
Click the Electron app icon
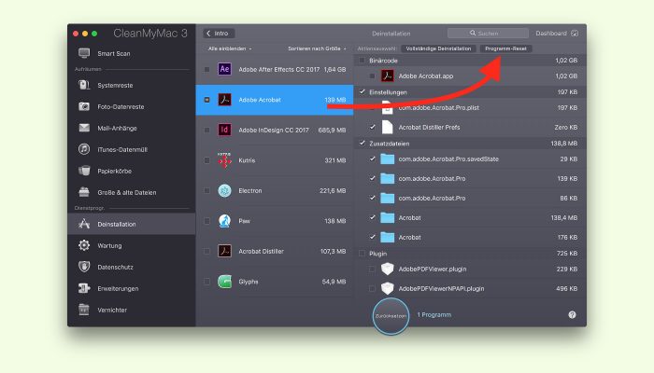pos(224,190)
